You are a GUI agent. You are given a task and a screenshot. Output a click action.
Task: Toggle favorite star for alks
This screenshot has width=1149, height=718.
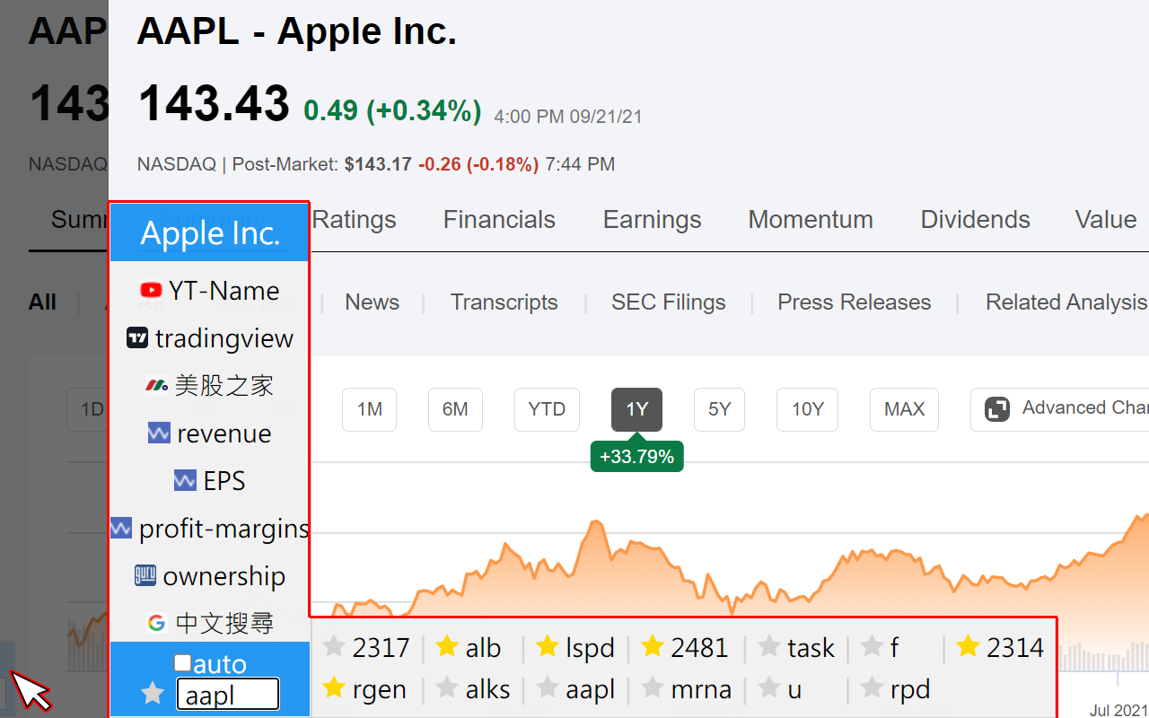click(x=447, y=689)
